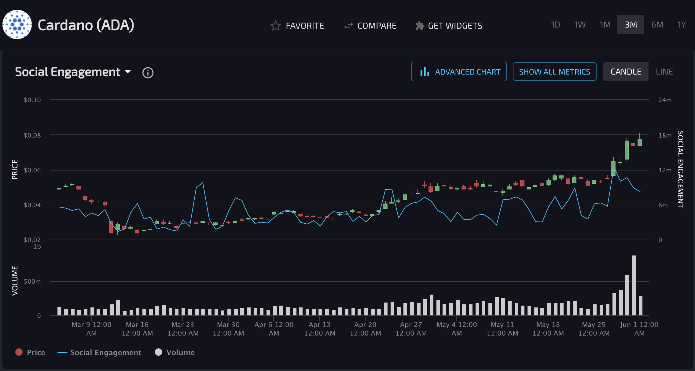Click the Jun 1 12:00 AM date label
Viewport: 695px width, 371px height.
[x=639, y=329]
